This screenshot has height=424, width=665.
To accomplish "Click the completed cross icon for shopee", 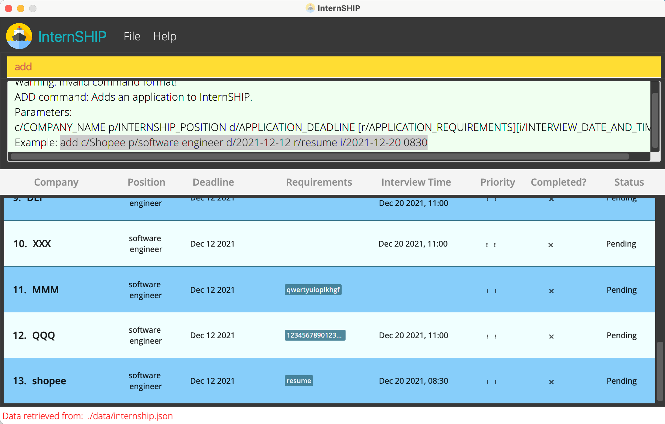I will (551, 382).
